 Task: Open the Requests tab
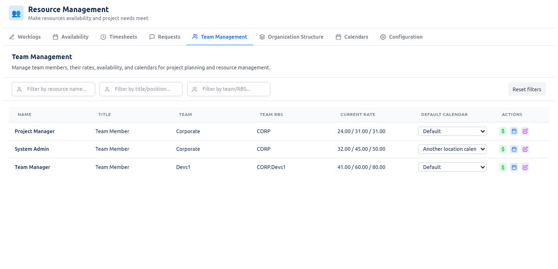click(165, 37)
